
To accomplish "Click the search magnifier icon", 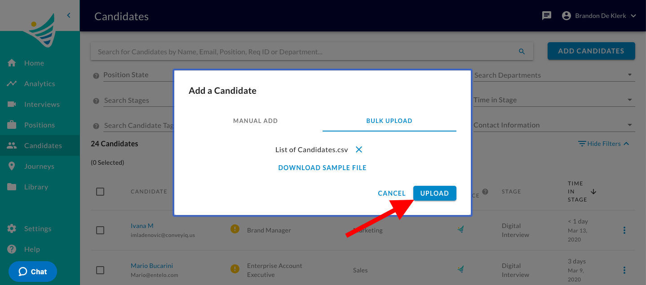I will click(x=522, y=52).
